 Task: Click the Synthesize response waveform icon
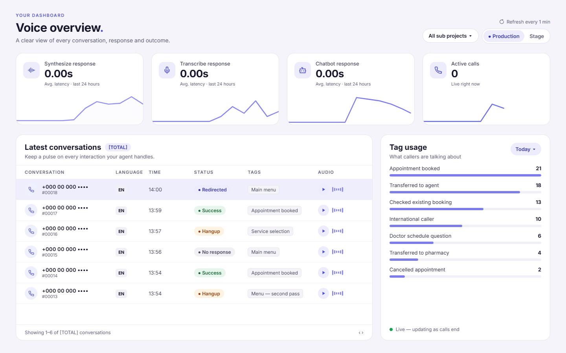click(31, 70)
